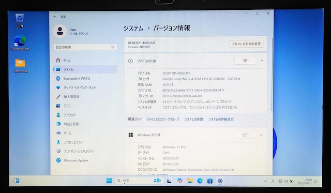Click the 16.0 GB RAM value
This screenshot has width=331, height=193.
point(168,85)
